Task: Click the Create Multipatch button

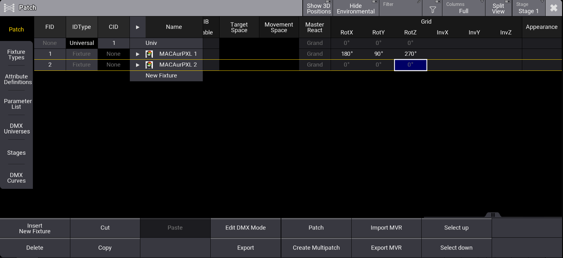Action: 316,248
